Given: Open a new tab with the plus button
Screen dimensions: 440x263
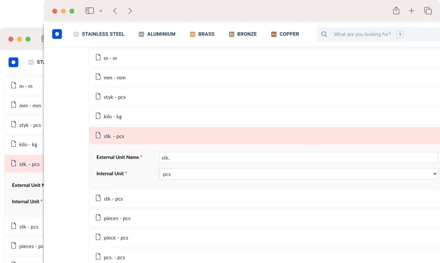Looking at the screenshot, I should pyautogui.click(x=412, y=11).
